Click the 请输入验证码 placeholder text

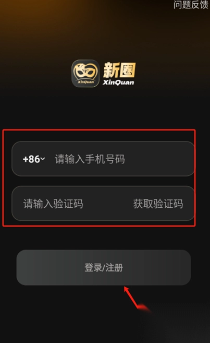53,204
